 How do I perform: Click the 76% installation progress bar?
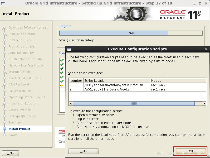pos(131,33)
